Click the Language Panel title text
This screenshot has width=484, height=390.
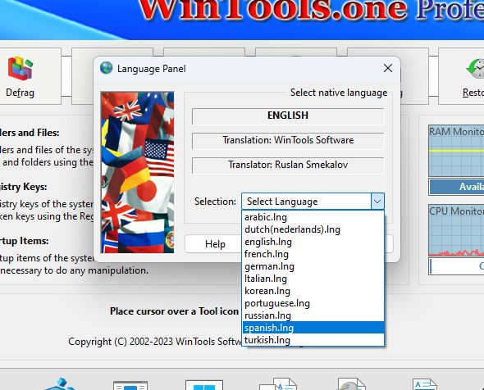(x=152, y=69)
